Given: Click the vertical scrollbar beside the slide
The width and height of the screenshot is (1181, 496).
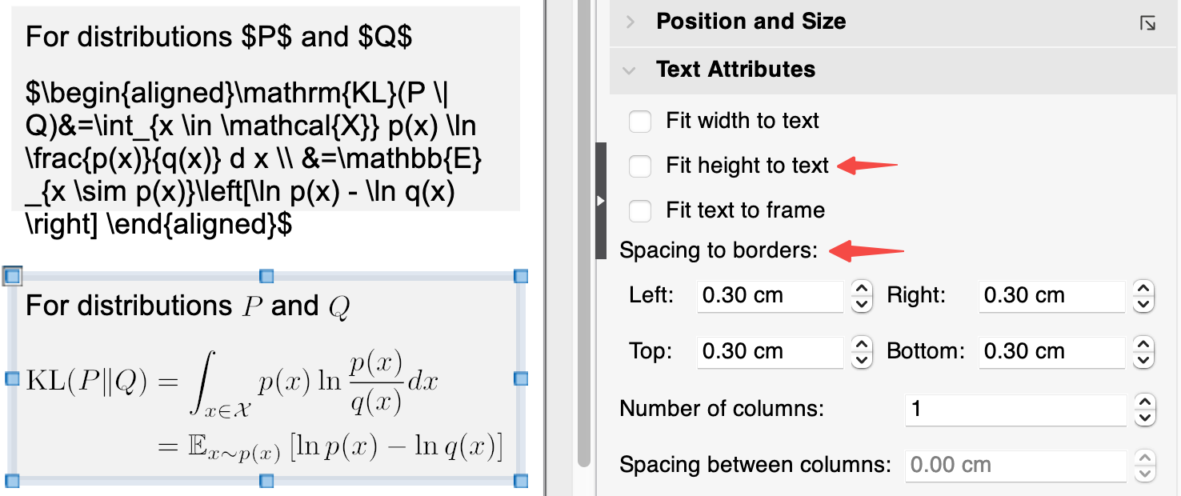Looking at the screenshot, I should click(583, 240).
